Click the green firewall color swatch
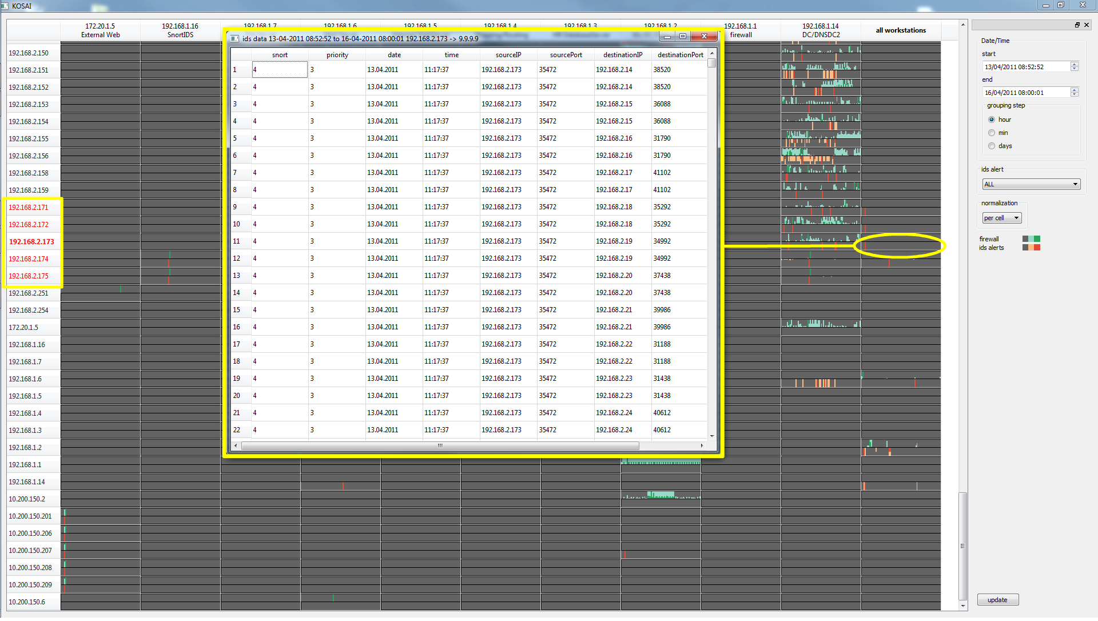Image resolution: width=1098 pixels, height=621 pixels. (1037, 240)
